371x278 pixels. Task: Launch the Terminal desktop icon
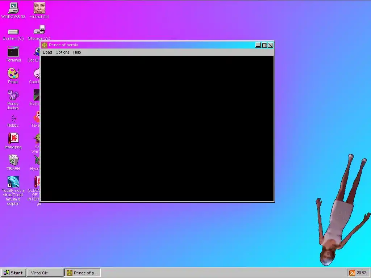(13, 54)
